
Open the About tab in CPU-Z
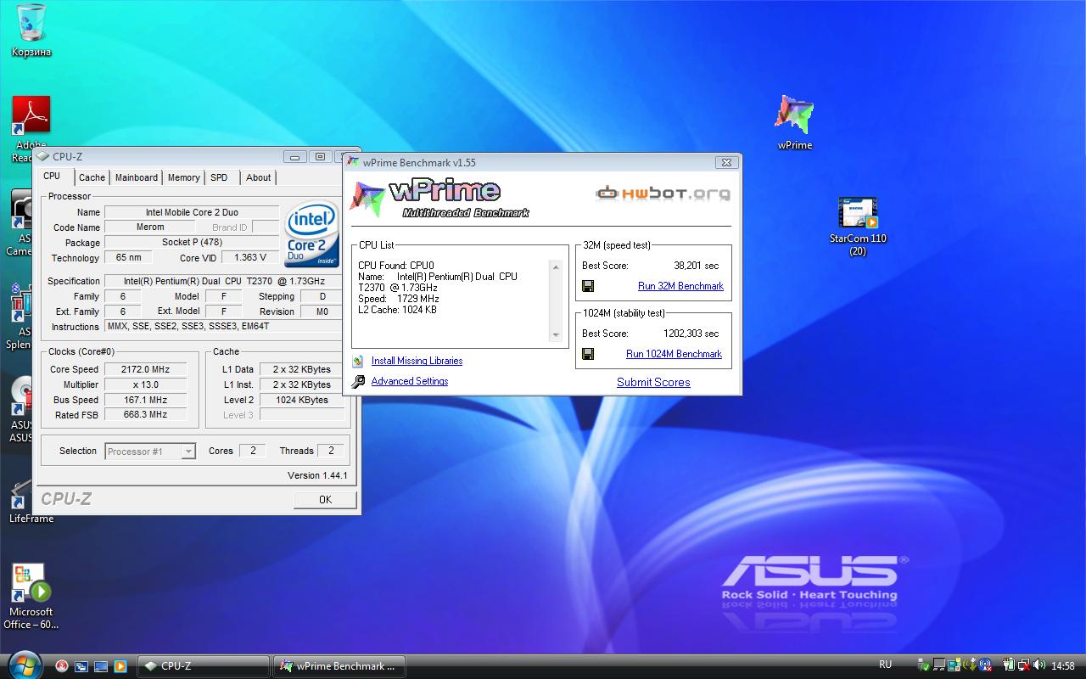point(259,177)
